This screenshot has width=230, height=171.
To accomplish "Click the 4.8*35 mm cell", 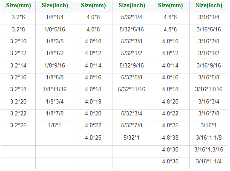I will point(170,163).
